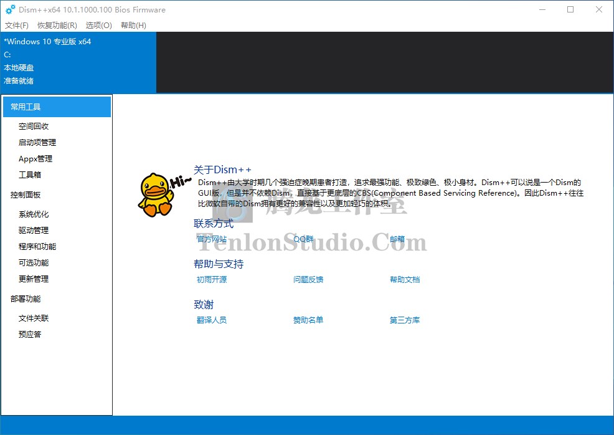
Task: Click the 帮助与支持 heading
Action: (219, 264)
